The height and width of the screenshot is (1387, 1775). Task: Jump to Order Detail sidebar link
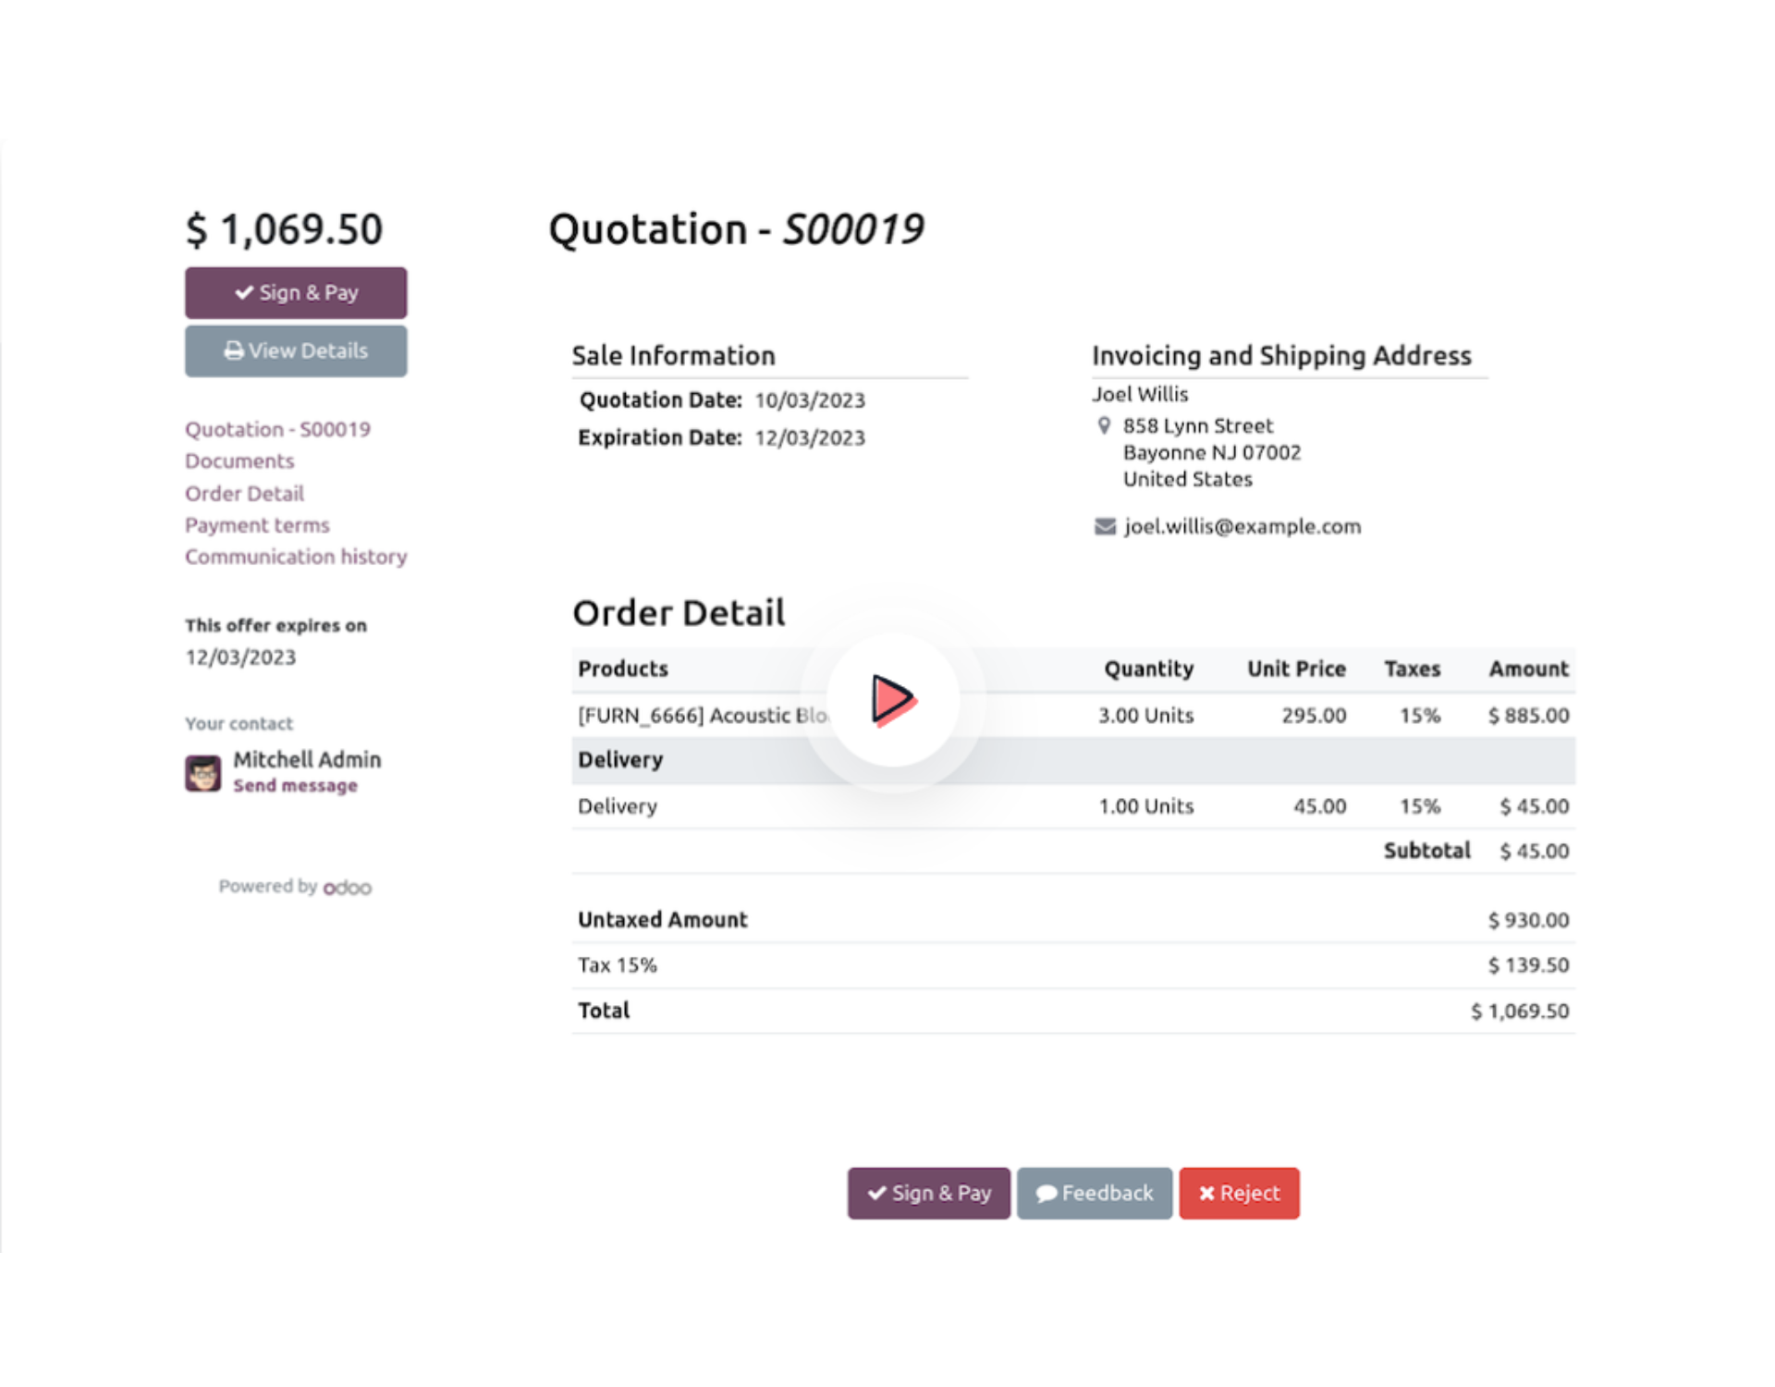[244, 493]
